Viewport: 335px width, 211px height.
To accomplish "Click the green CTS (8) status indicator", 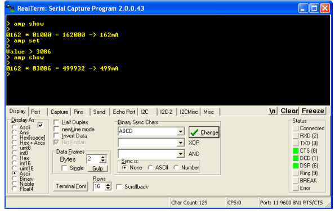I will coord(296,151).
